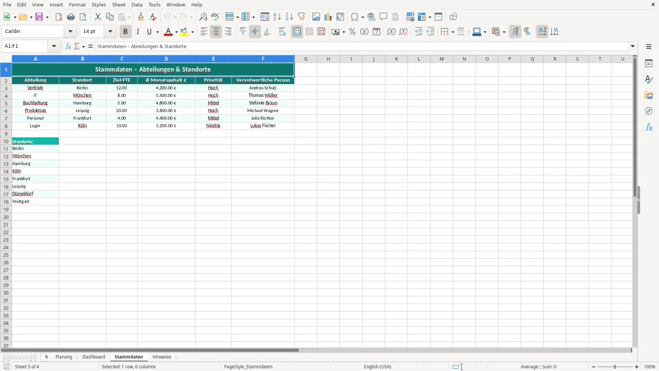Expand the formula bar

point(633,46)
